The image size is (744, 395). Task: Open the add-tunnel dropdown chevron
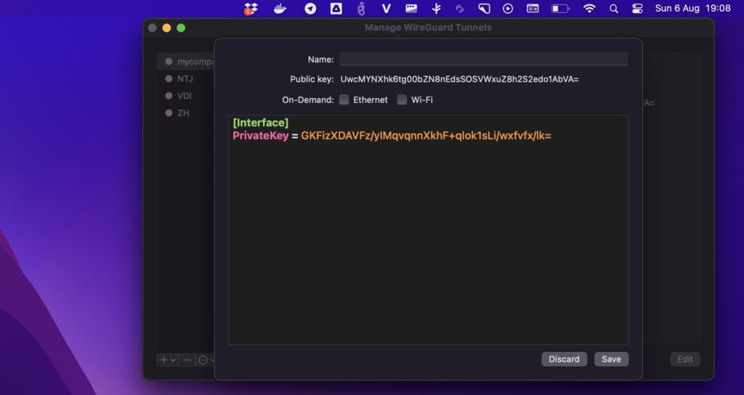(173, 360)
